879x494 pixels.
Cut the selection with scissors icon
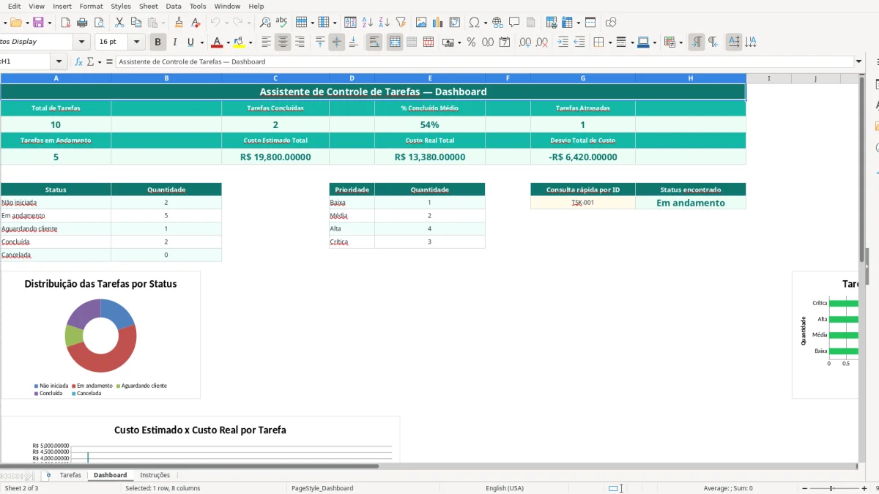tap(119, 23)
